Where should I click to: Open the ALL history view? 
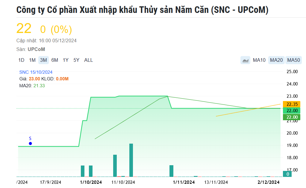click(88, 60)
